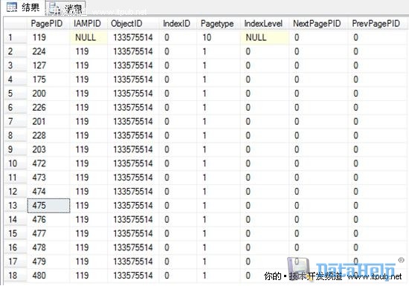Click the results grid icon beside 结果
Image resolution: width=409 pixels, height=286 pixels.
[x=12, y=7]
